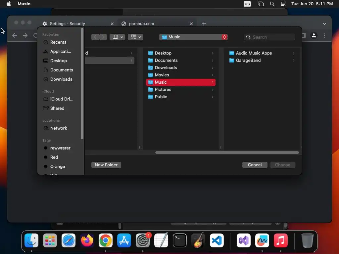This screenshot has width=339, height=254.
Task: Select the Public folder
Action: (181, 97)
